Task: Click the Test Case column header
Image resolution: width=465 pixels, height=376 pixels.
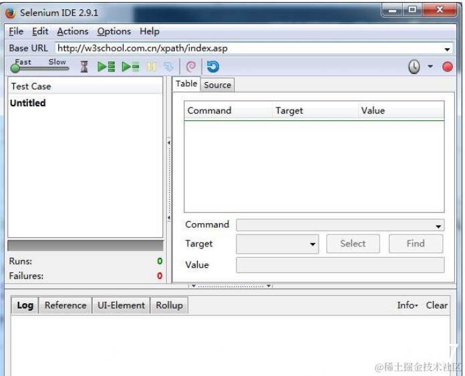Action: [x=85, y=86]
